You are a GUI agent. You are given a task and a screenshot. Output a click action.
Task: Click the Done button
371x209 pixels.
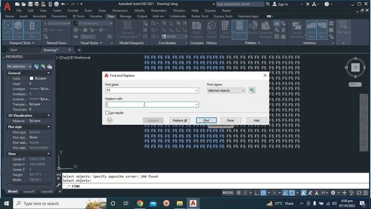(x=231, y=120)
